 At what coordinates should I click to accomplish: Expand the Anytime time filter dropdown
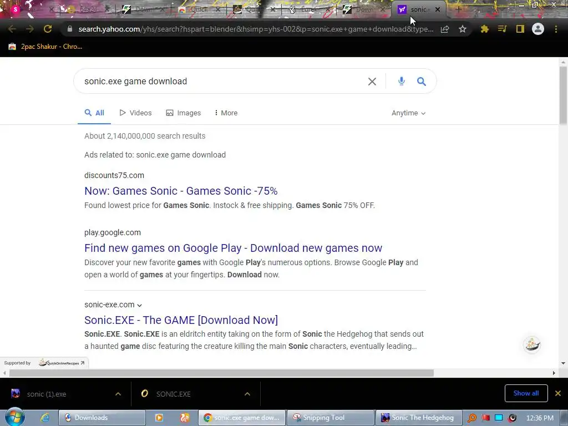click(x=408, y=113)
